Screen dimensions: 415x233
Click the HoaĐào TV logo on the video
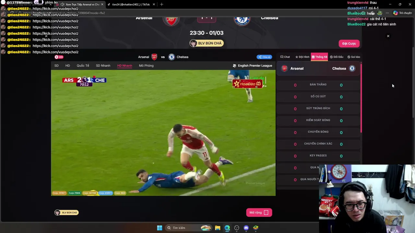[x=247, y=84]
